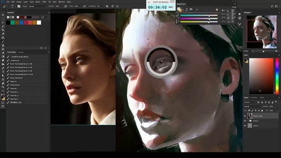Create new swatch button in Swatches panel
The width and height of the screenshot is (281, 158).
point(41,48)
